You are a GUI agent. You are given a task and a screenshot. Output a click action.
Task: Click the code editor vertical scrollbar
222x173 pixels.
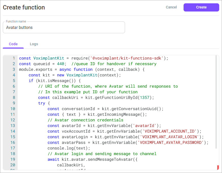point(216,102)
